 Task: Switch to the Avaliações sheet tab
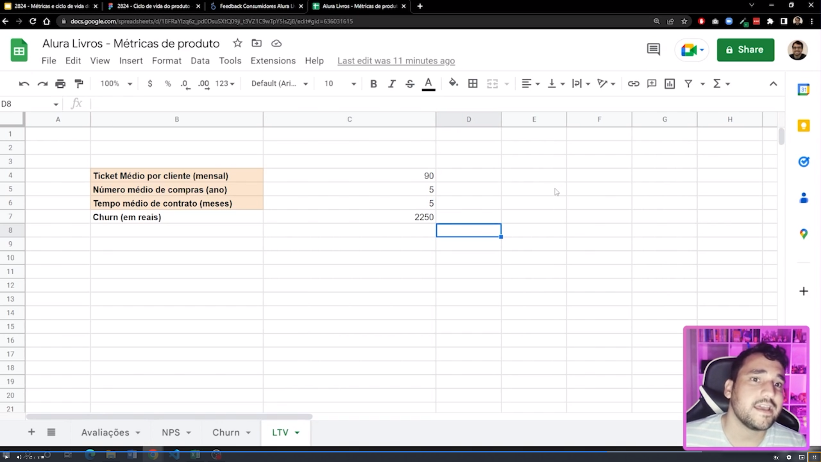point(105,432)
